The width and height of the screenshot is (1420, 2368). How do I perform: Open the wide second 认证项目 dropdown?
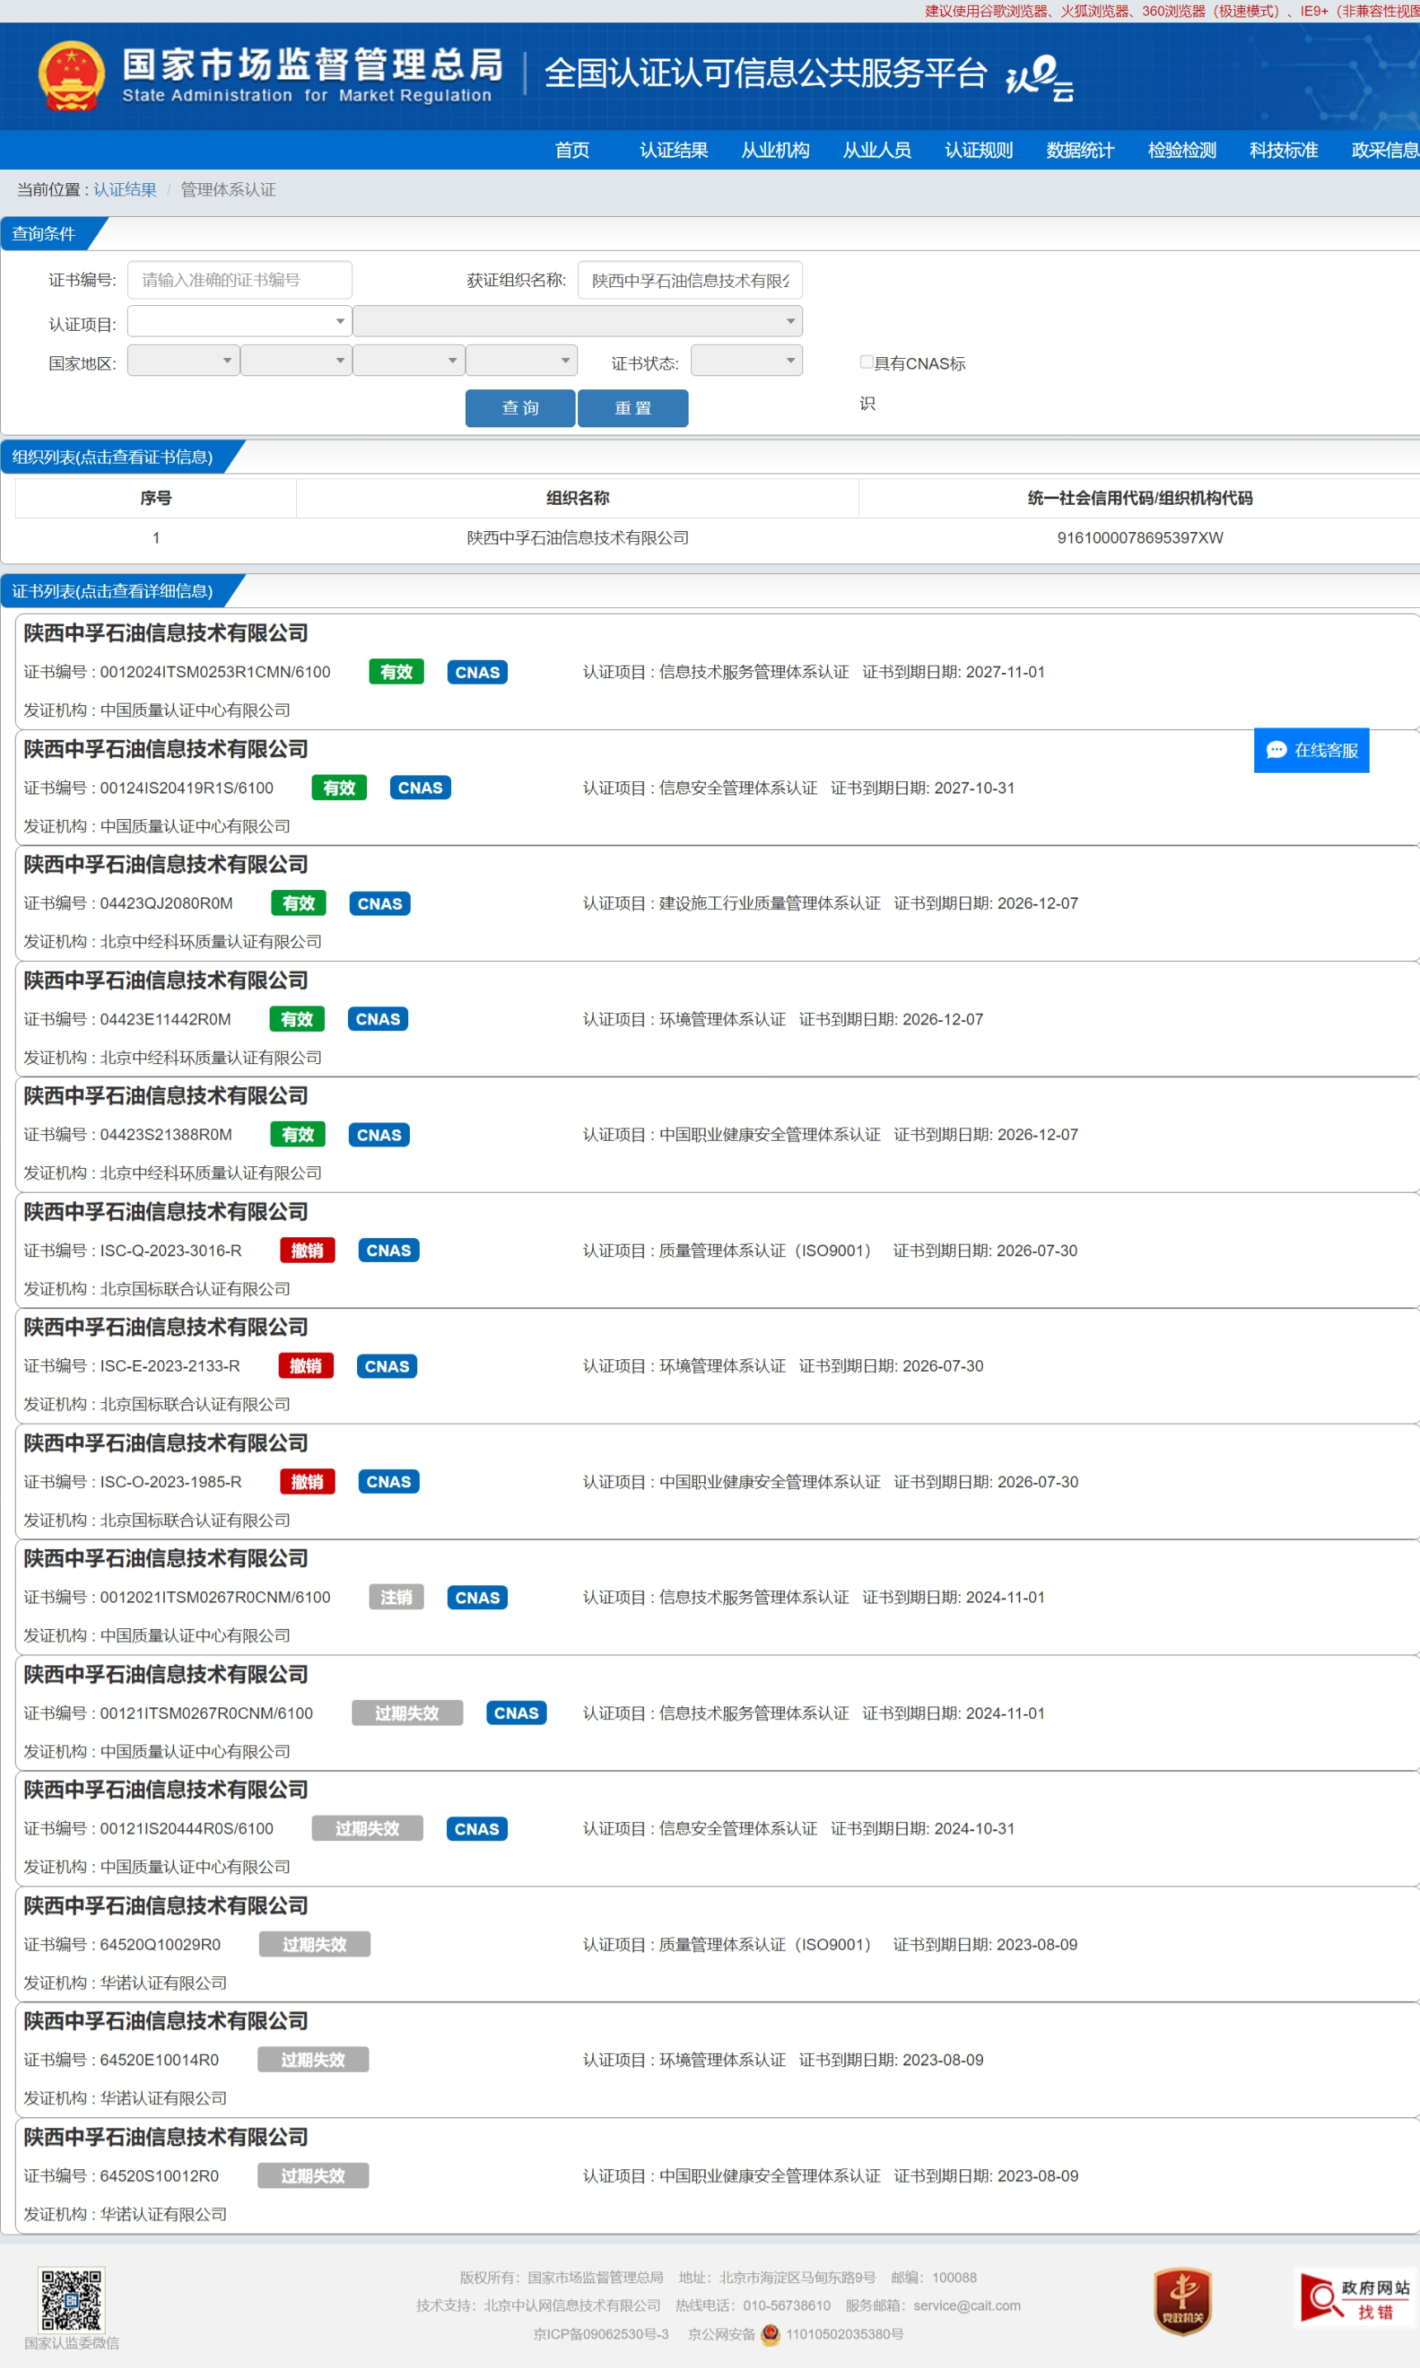[578, 322]
